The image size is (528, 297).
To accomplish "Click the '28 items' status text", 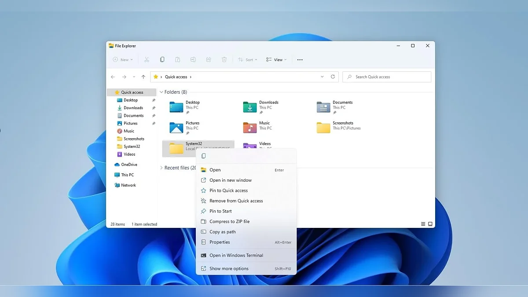I will click(x=117, y=224).
